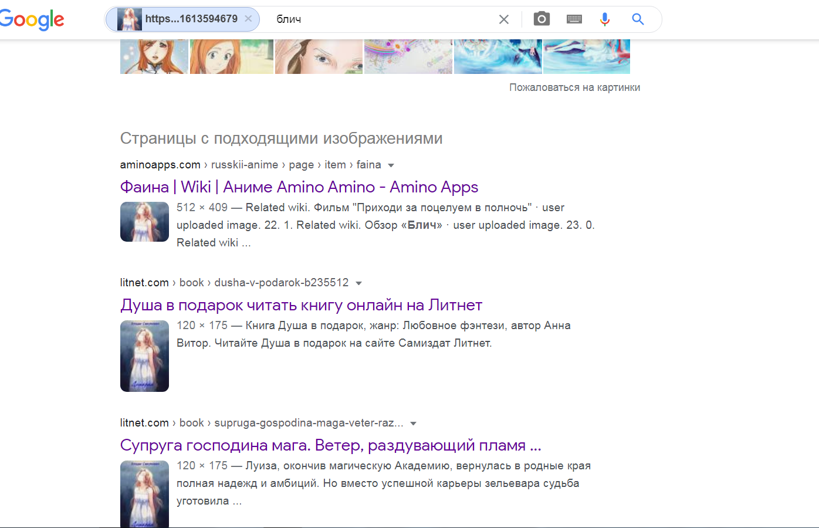Open the Фаина Wiki Amino Apps result

(299, 187)
